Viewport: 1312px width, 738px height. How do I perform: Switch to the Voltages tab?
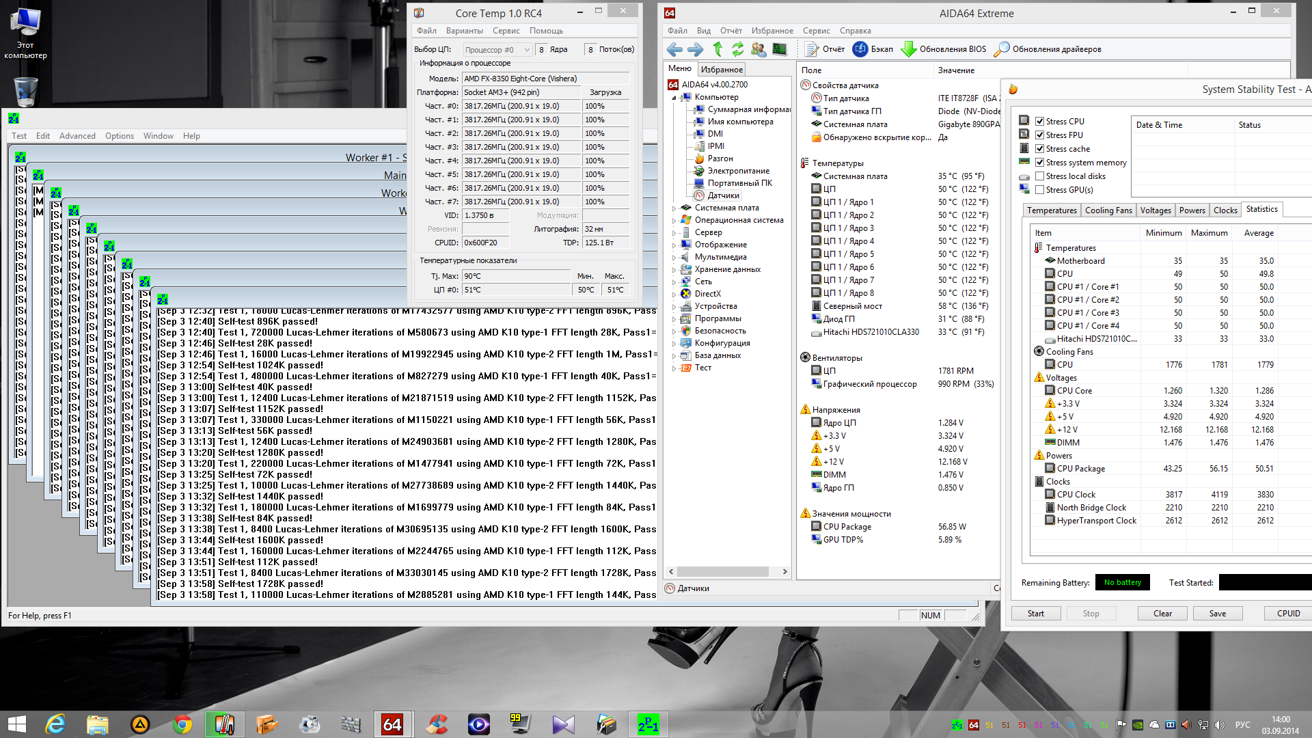pyautogui.click(x=1156, y=210)
